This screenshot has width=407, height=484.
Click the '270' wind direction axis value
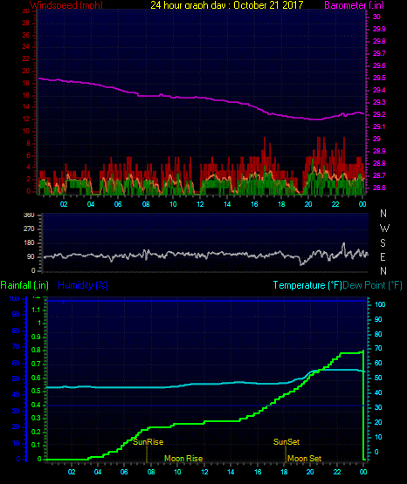[29, 229]
